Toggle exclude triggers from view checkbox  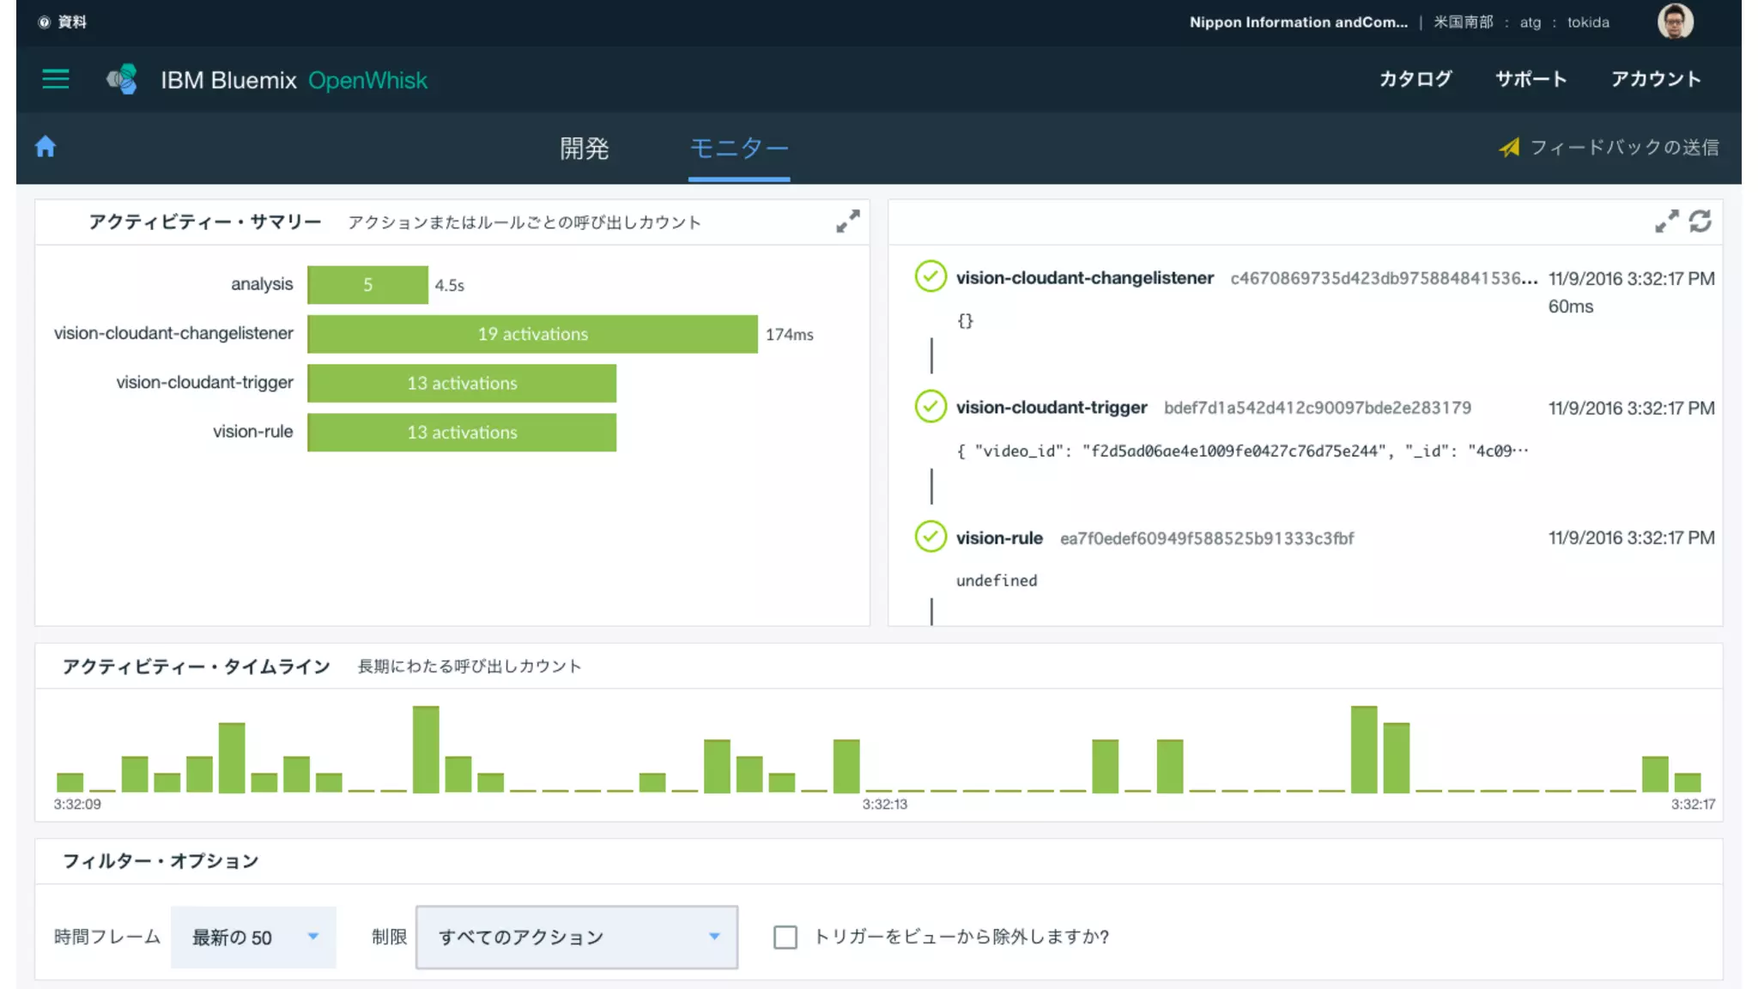click(x=785, y=937)
